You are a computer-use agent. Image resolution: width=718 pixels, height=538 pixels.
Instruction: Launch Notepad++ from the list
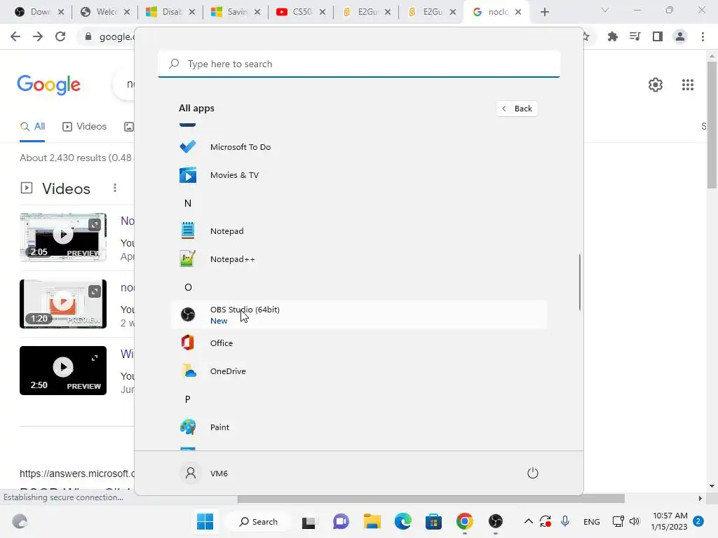[359, 259]
